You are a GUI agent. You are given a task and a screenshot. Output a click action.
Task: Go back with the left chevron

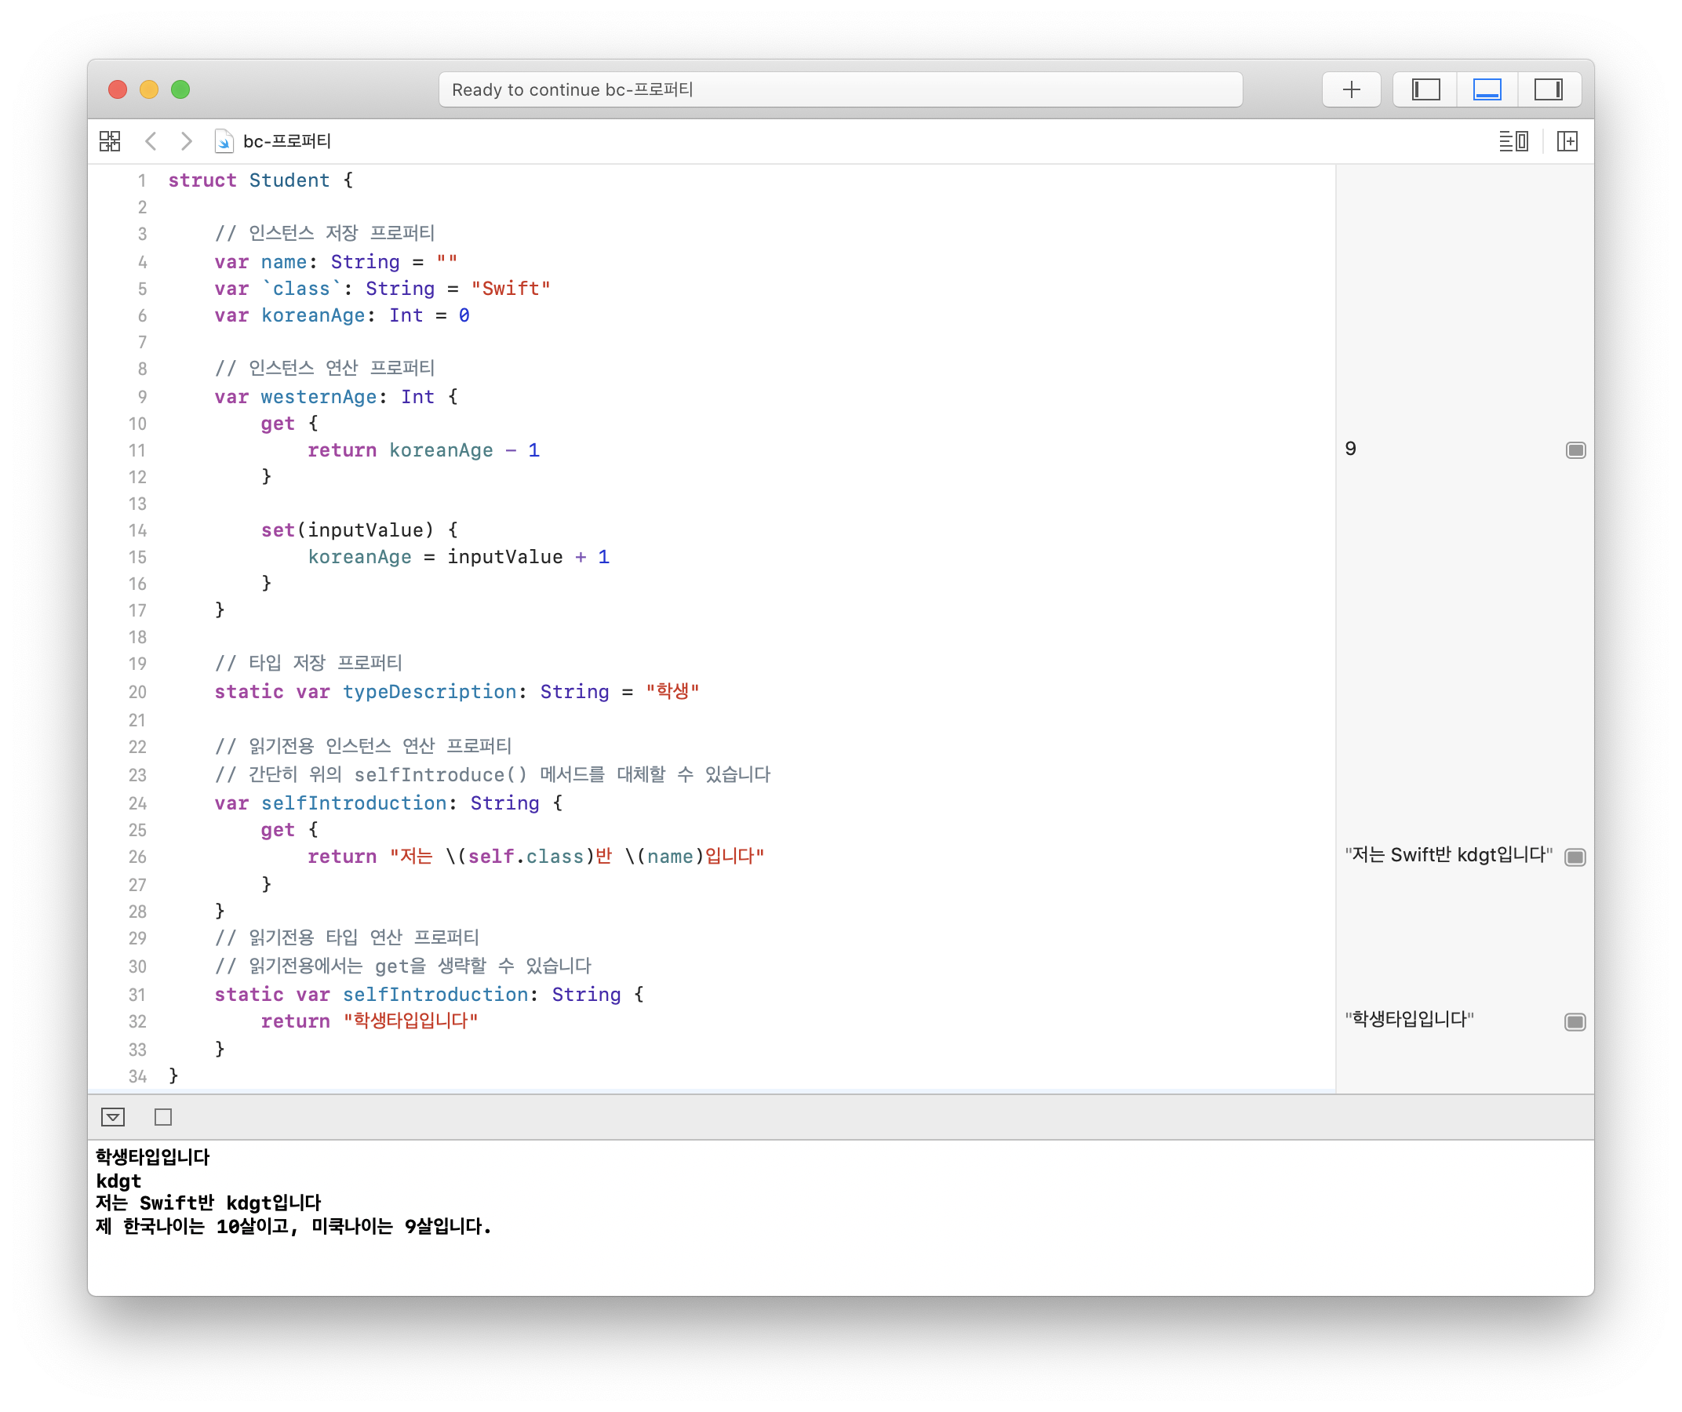pos(151,142)
